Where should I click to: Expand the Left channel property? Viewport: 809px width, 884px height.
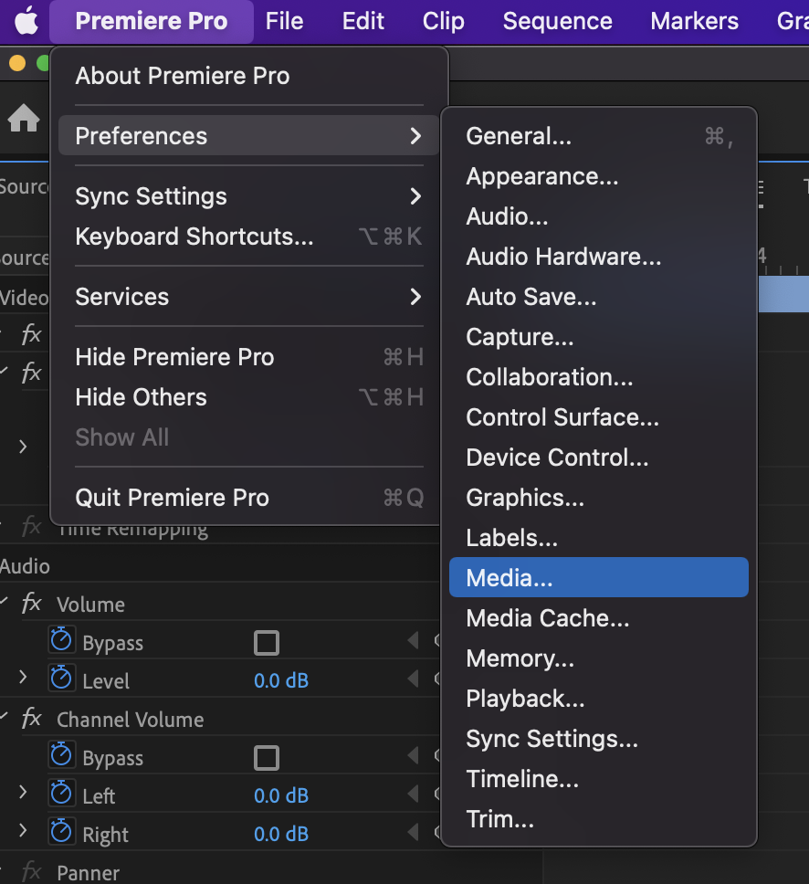point(23,792)
